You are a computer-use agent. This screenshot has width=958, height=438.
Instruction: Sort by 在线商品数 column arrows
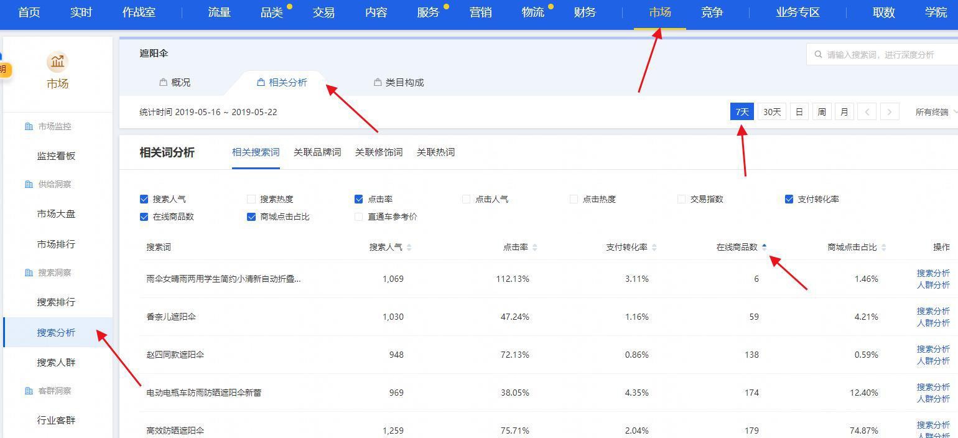[x=765, y=248]
